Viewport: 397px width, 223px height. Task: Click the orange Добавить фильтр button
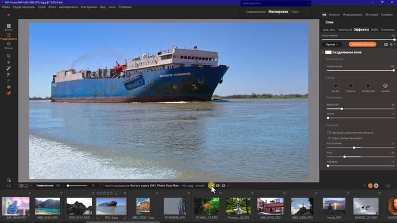click(x=362, y=45)
